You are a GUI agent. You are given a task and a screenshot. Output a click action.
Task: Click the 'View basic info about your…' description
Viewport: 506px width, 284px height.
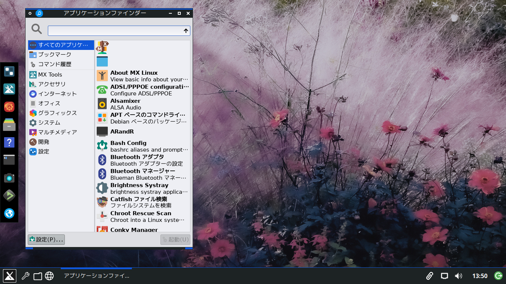[x=149, y=80]
